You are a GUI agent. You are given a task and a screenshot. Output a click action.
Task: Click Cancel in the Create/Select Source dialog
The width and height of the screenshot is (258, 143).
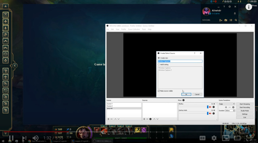click(197, 94)
